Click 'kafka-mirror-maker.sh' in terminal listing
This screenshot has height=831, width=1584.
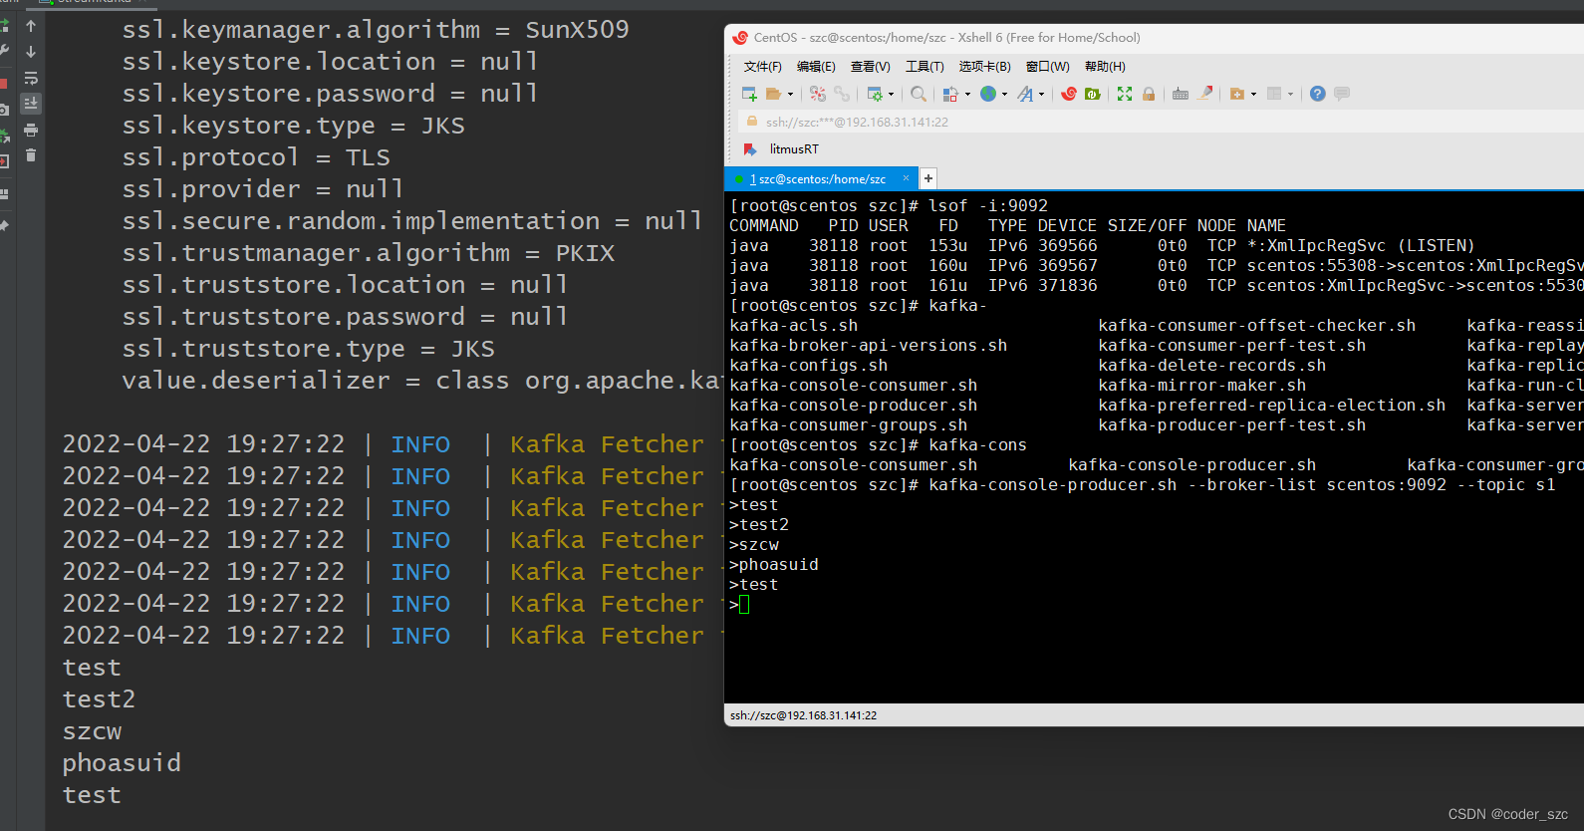point(1201,386)
